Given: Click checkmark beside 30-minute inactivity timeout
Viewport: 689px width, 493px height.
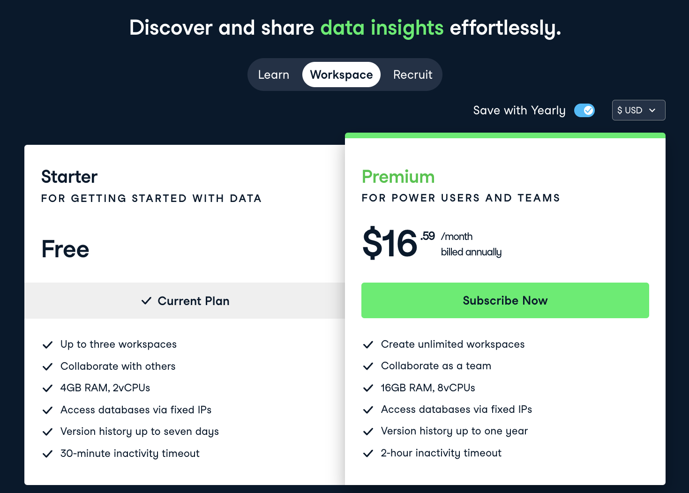Looking at the screenshot, I should [47, 454].
